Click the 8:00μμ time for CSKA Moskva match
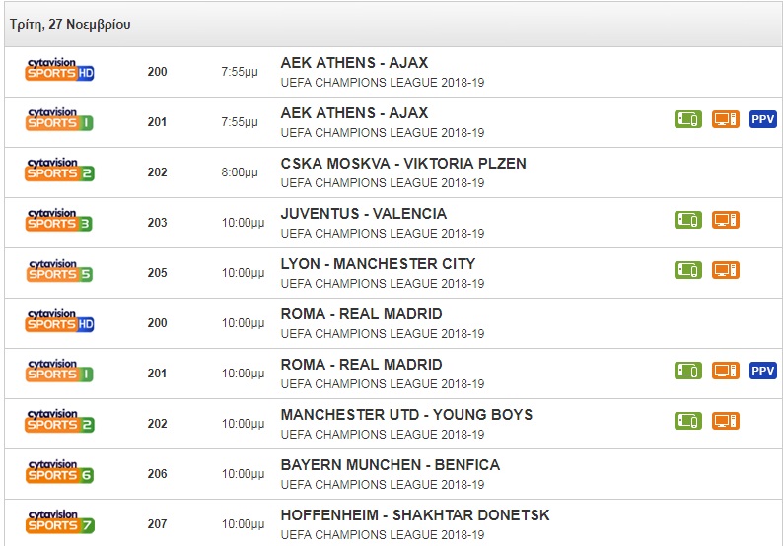783x546 pixels. coord(240,172)
